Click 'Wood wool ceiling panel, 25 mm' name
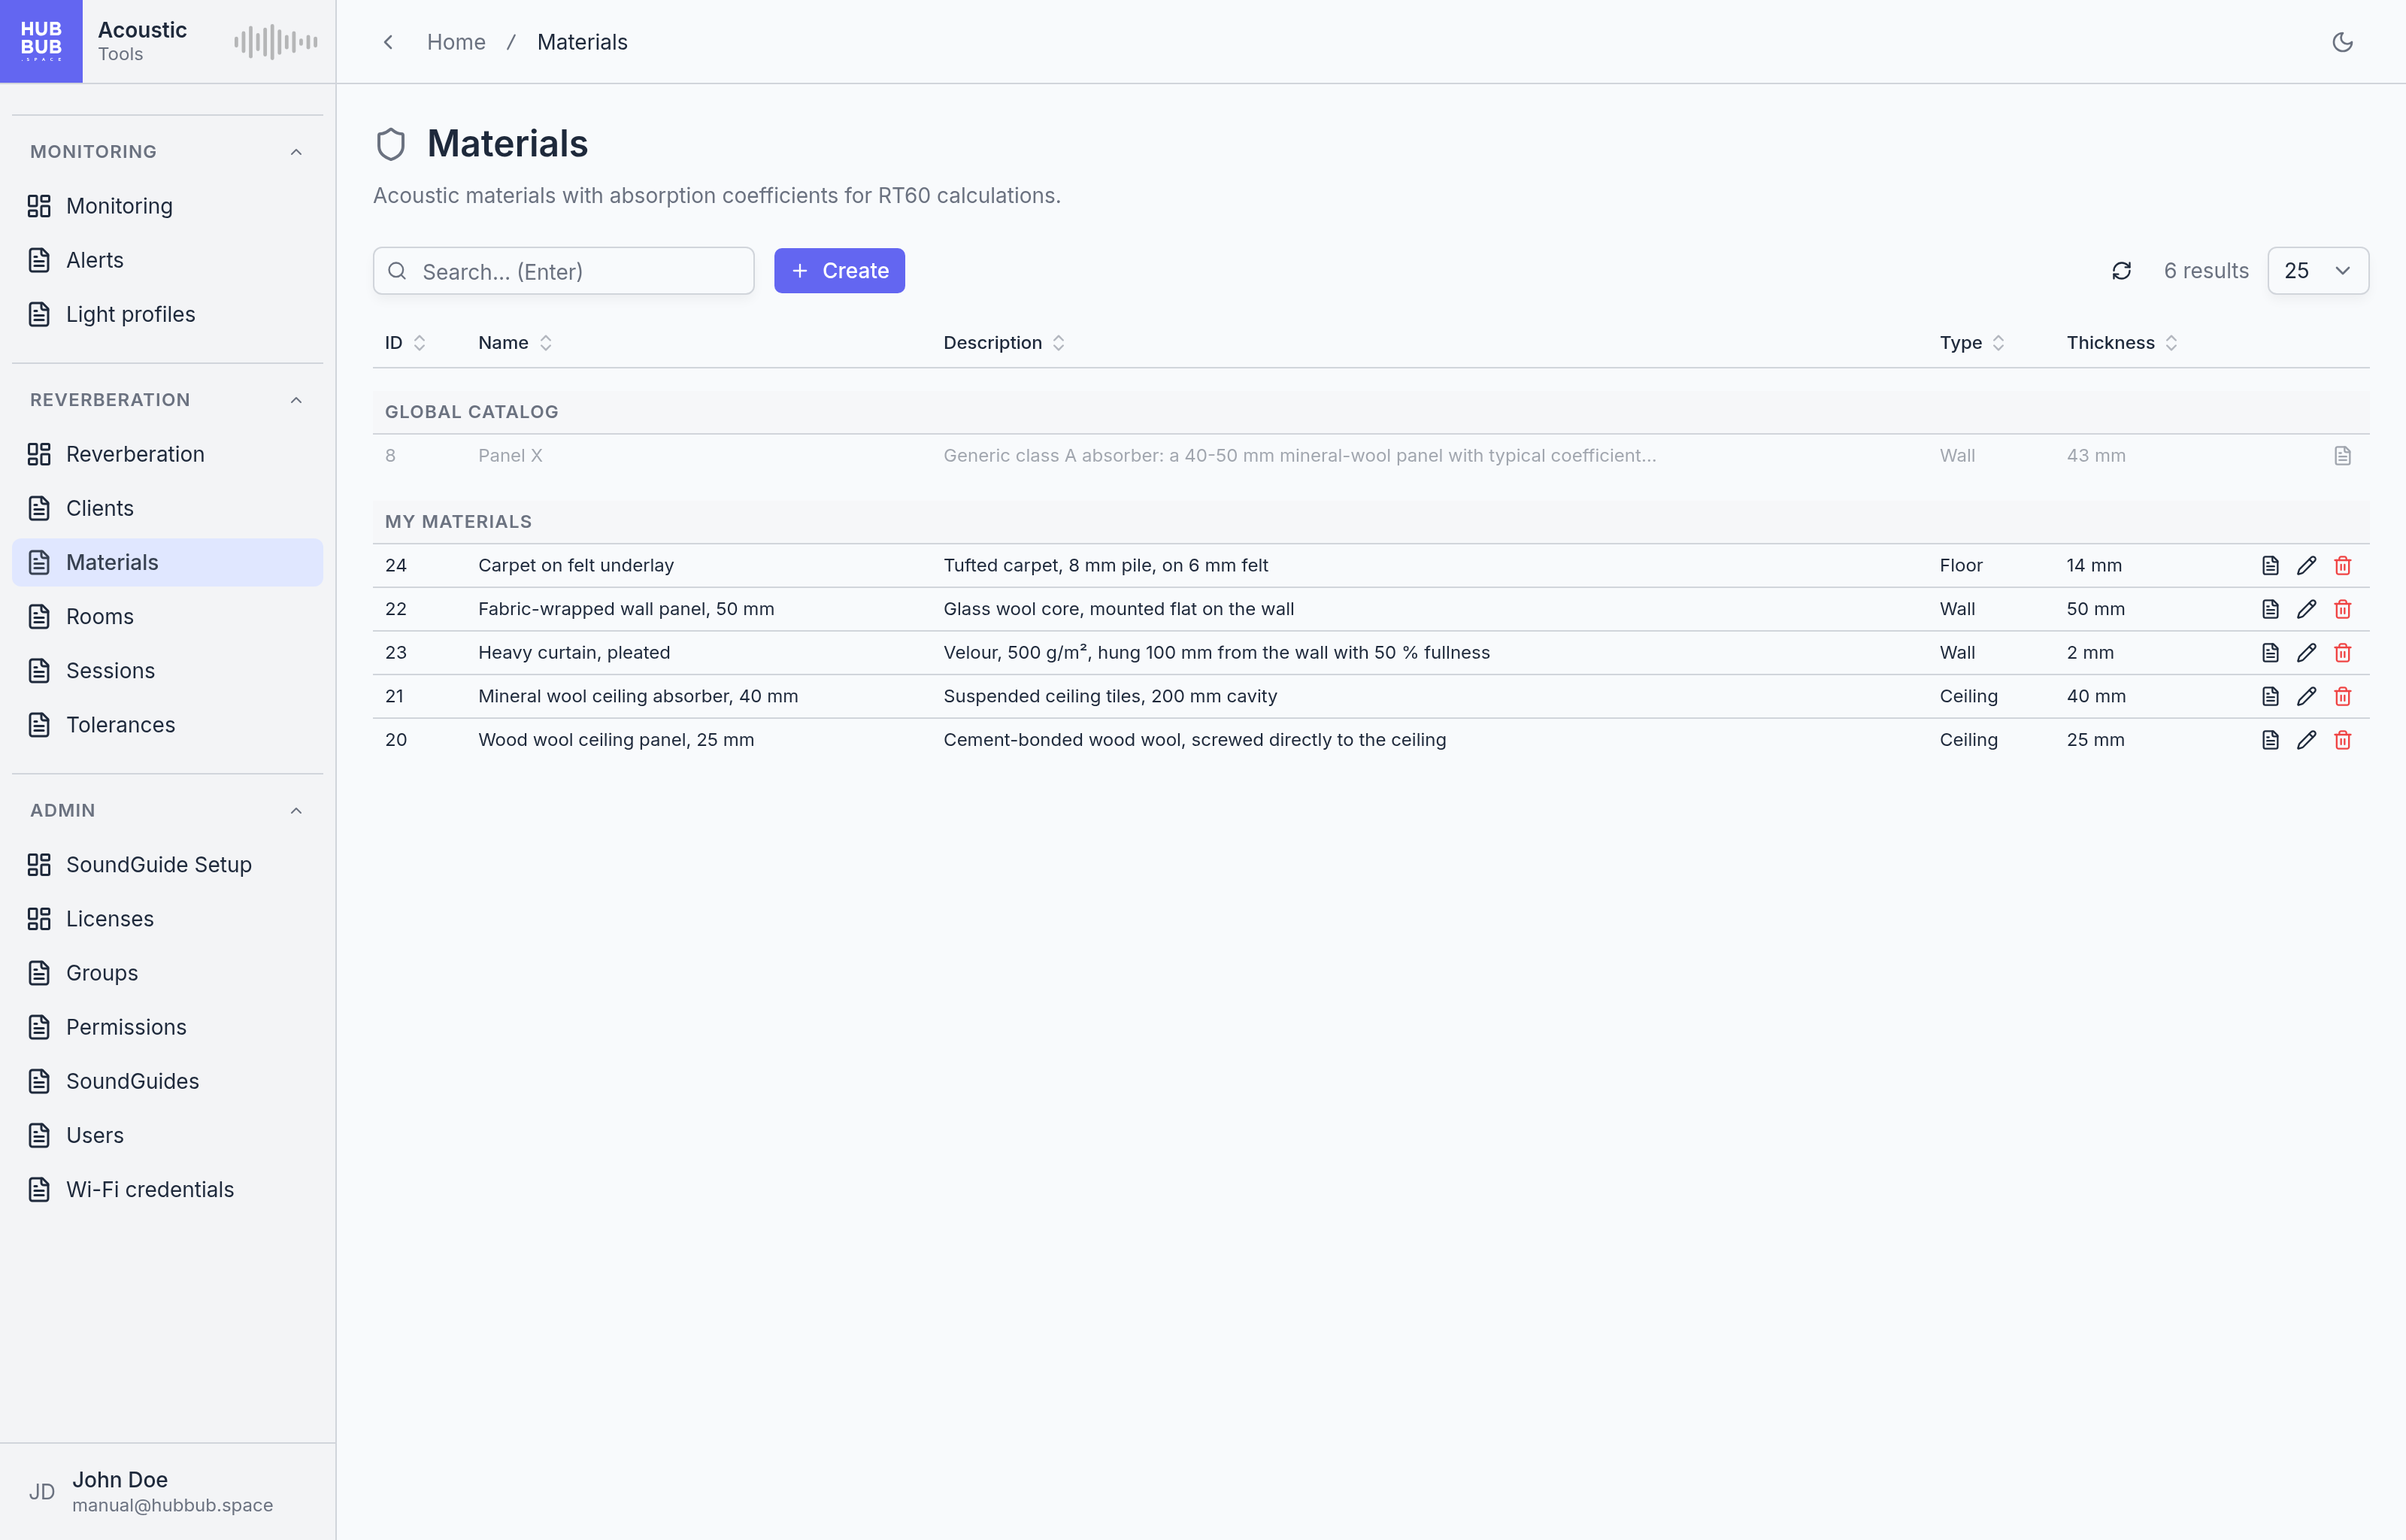The height and width of the screenshot is (1540, 2406). [x=616, y=740]
